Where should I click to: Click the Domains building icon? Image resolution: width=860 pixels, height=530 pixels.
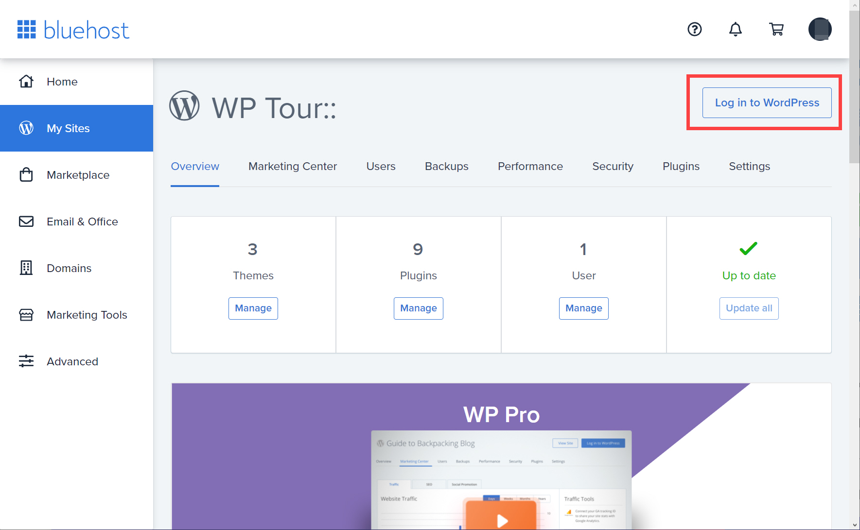(26, 268)
